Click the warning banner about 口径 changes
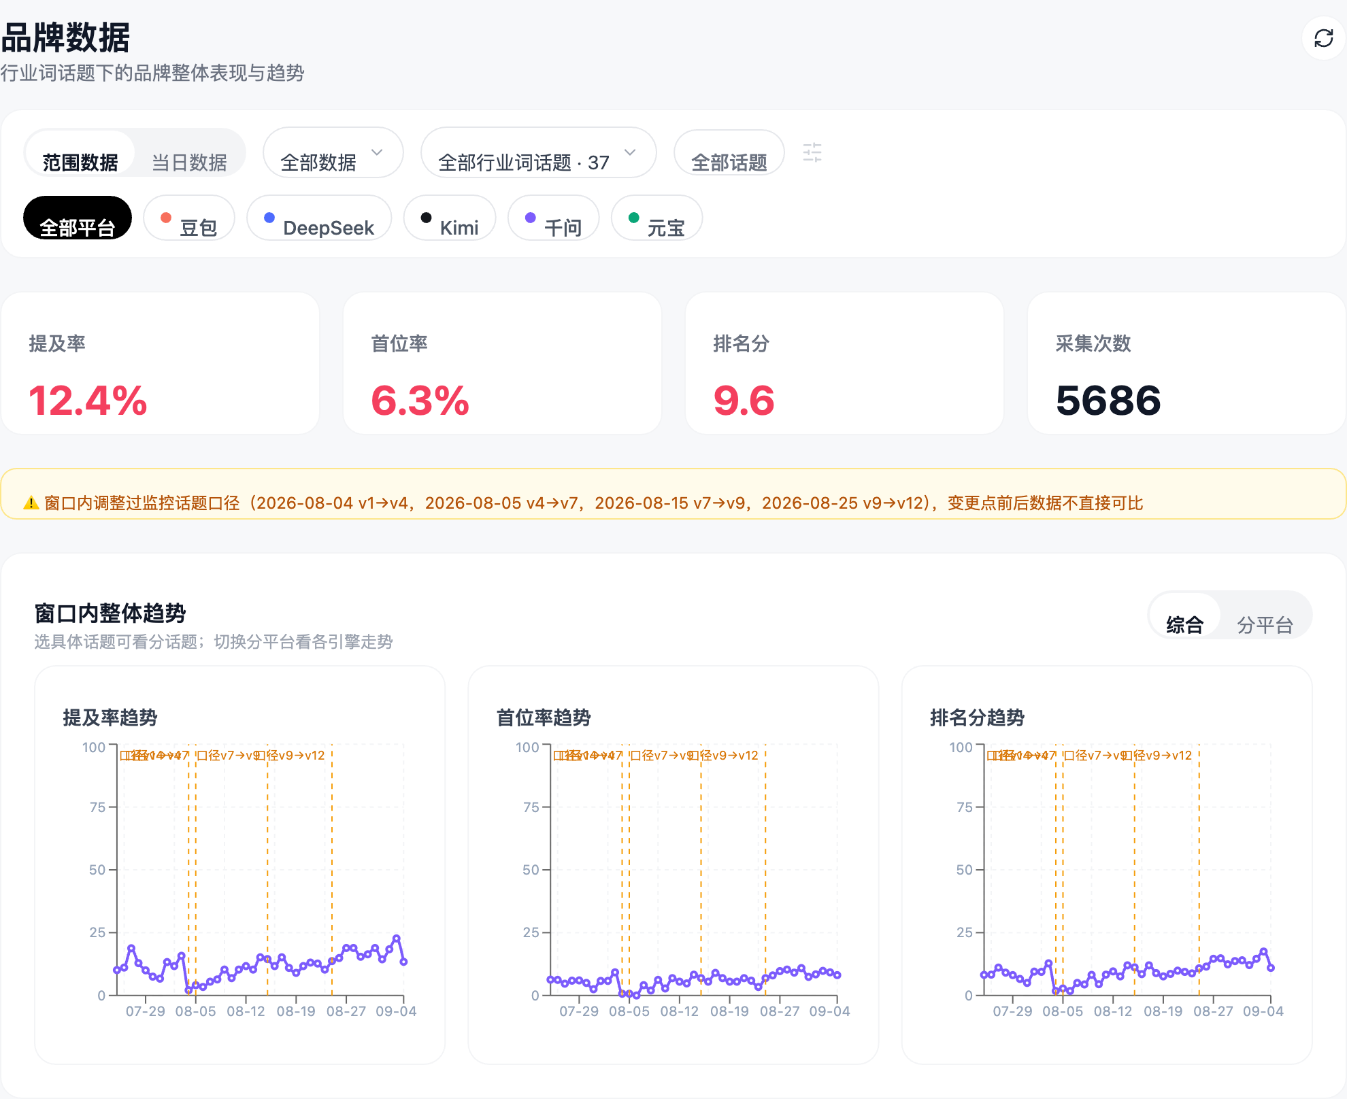1347x1099 pixels. (x=673, y=494)
